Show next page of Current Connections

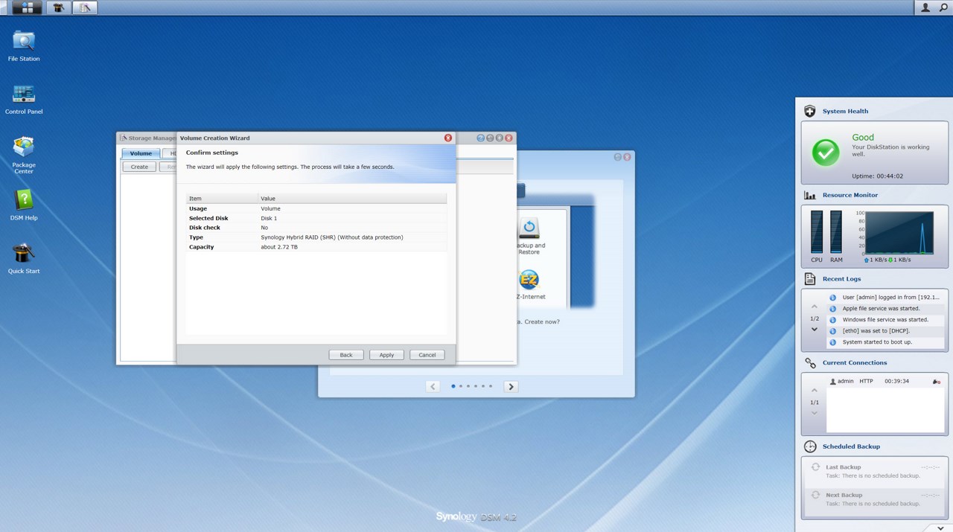pyautogui.click(x=814, y=413)
